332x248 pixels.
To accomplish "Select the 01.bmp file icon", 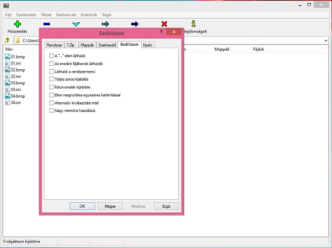I will point(7,57).
